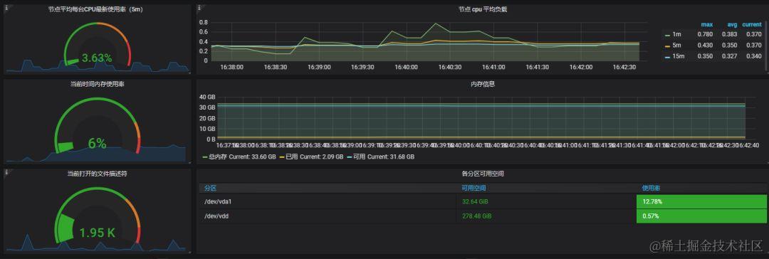Click the 0.430 max value for 5m
The width and height of the screenshot is (769, 259).
pos(705,46)
